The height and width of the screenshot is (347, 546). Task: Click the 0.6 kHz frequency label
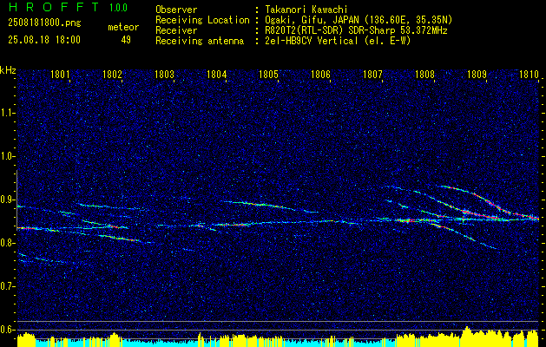coord(7,330)
